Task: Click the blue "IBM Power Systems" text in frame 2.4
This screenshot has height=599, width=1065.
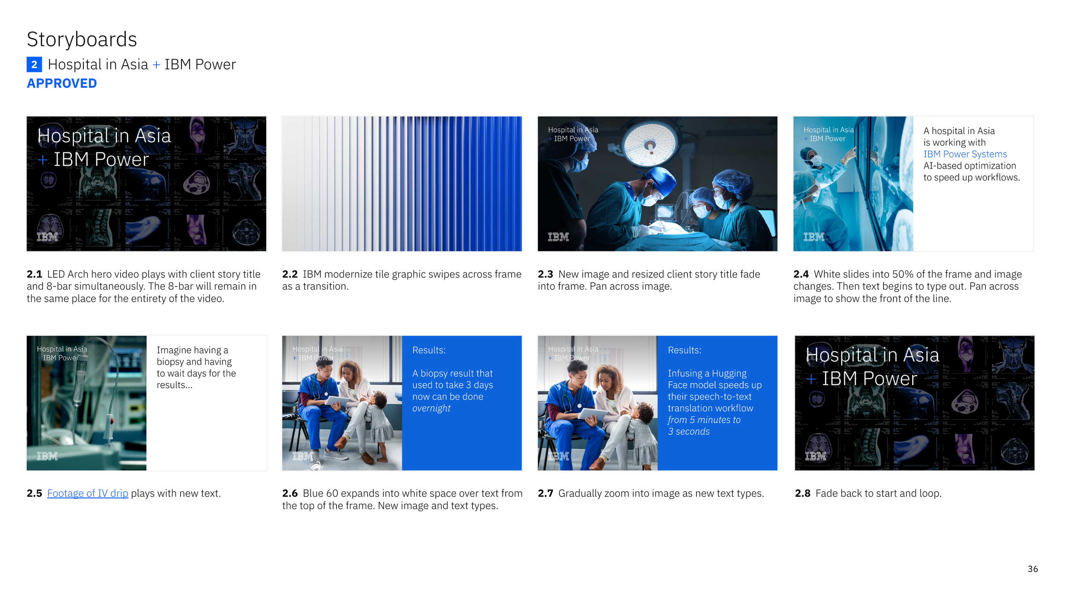Action: click(x=965, y=154)
